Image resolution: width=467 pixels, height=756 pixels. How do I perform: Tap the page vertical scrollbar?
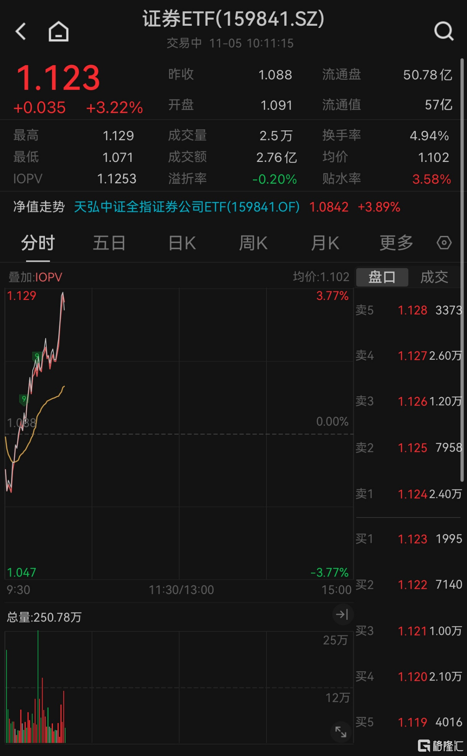462,270
